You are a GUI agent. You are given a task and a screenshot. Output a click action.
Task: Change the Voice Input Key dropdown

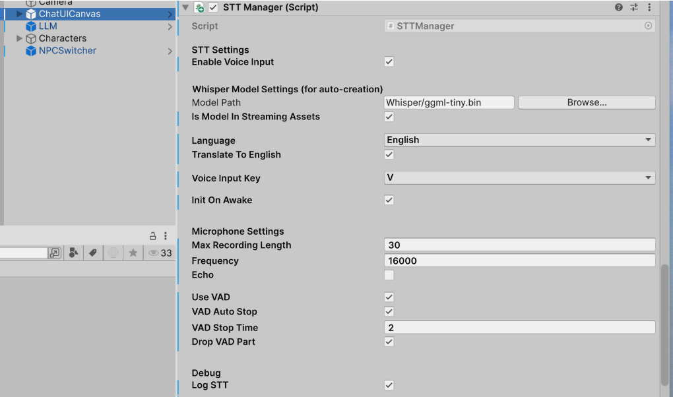click(x=519, y=178)
